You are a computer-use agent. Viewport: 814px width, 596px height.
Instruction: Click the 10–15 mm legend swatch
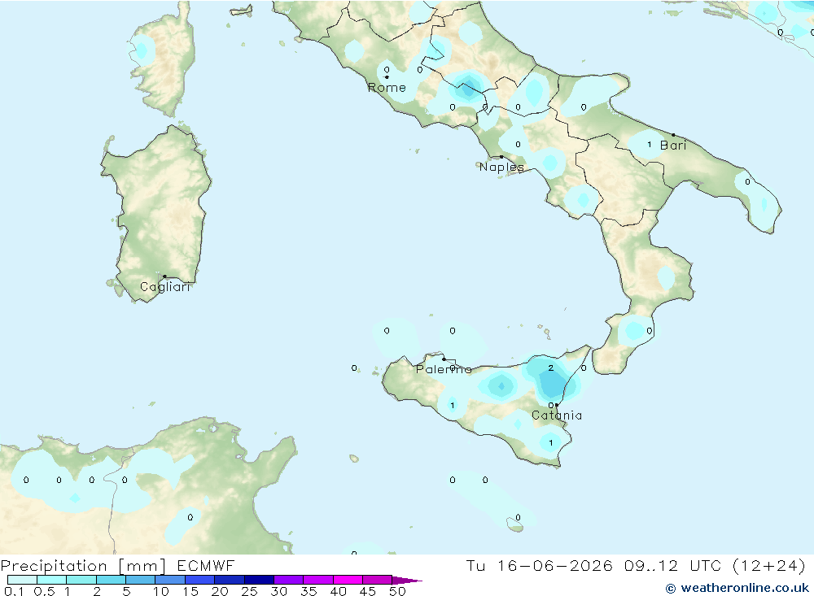[x=170, y=580]
